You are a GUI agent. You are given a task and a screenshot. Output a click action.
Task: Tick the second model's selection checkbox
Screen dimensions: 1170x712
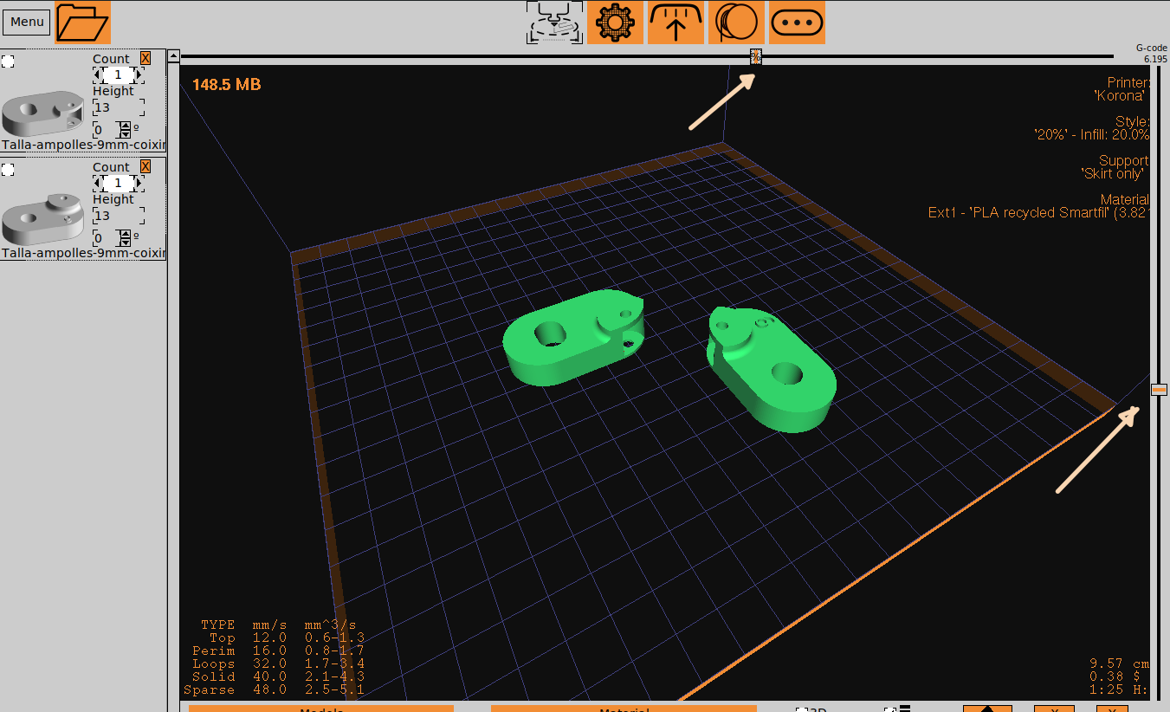coord(8,170)
